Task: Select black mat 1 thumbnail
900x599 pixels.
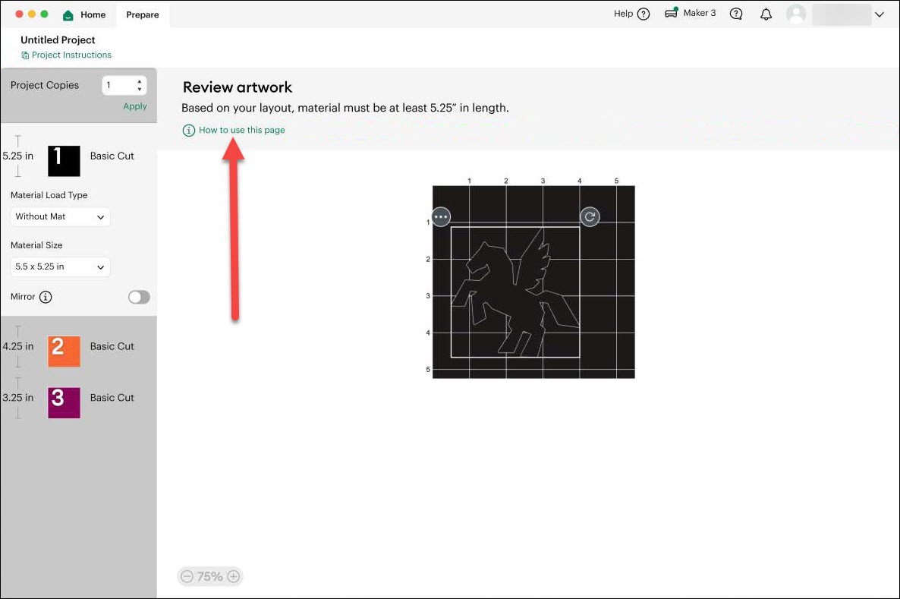Action: tap(64, 160)
